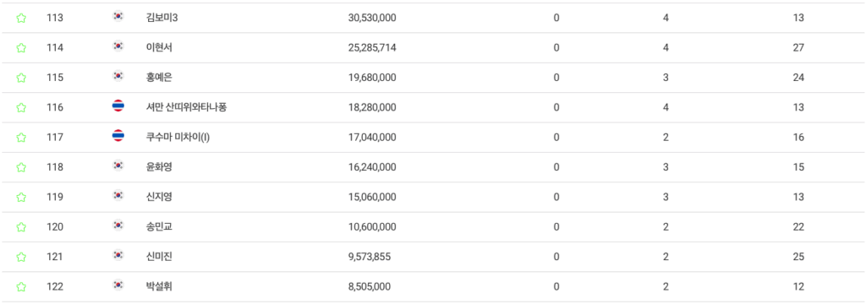This screenshot has width=866, height=304.
Task: Click favorite star next to rank 121
Action: 21,257
